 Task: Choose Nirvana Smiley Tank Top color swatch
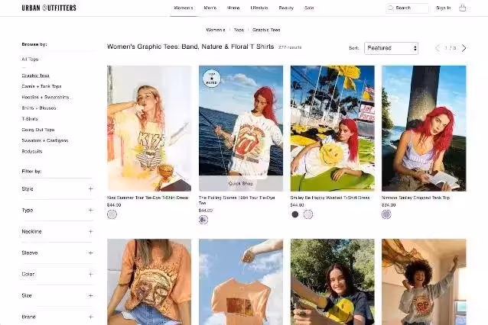(x=386, y=214)
